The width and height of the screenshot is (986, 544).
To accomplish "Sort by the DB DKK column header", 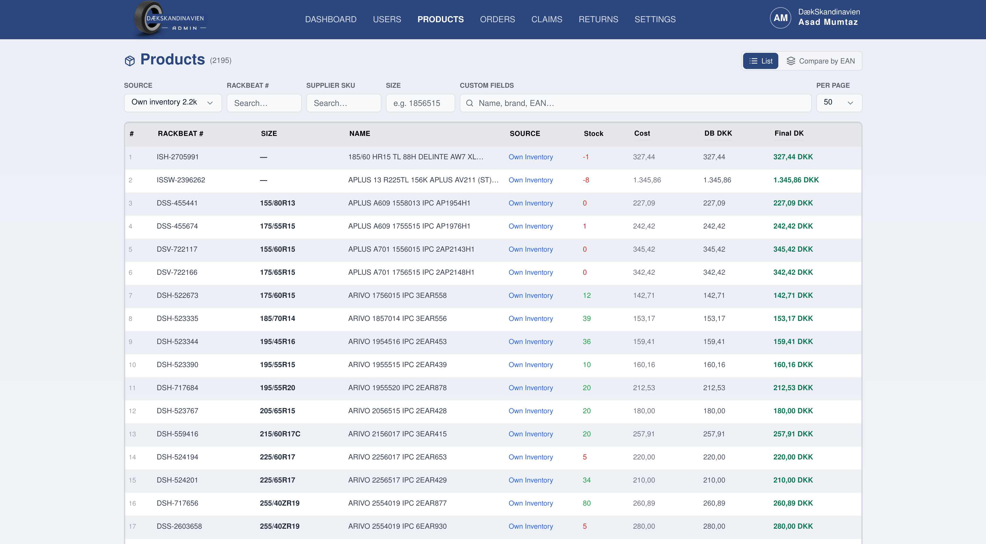I will (718, 133).
